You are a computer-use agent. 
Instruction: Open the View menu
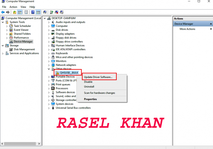point(23,7)
